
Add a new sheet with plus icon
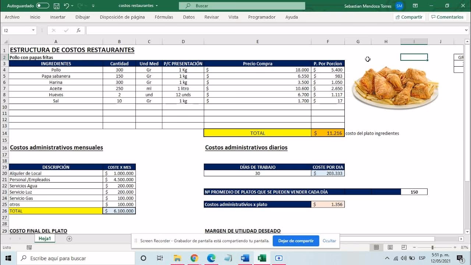coord(69,239)
